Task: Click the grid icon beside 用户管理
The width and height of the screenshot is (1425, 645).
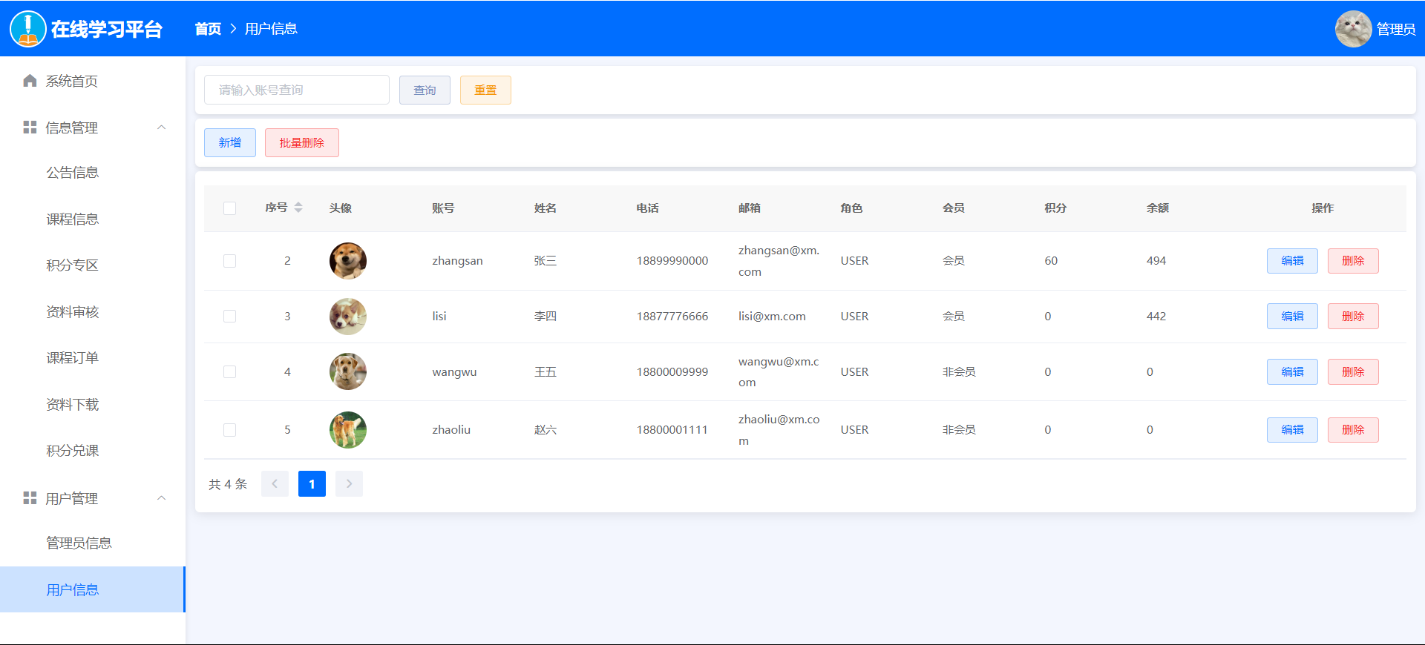Action: (30, 498)
